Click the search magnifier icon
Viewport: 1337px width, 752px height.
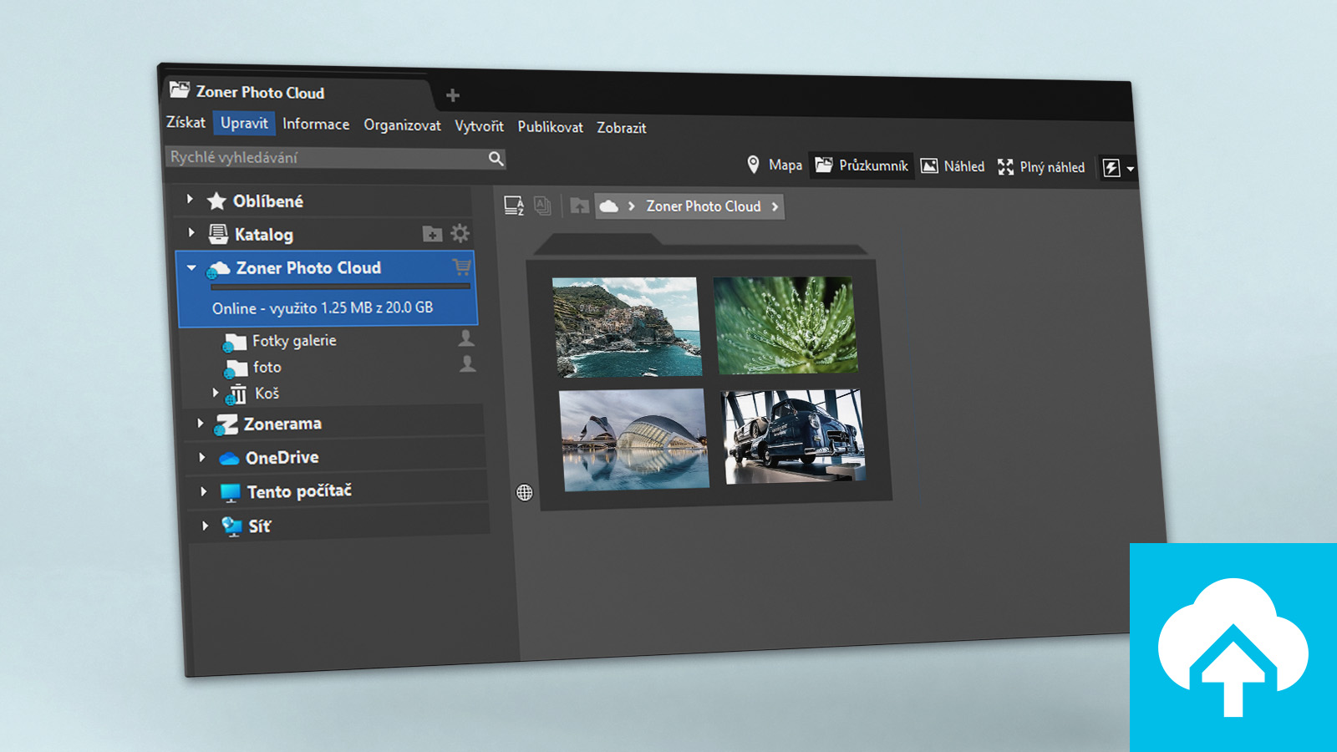pos(496,159)
